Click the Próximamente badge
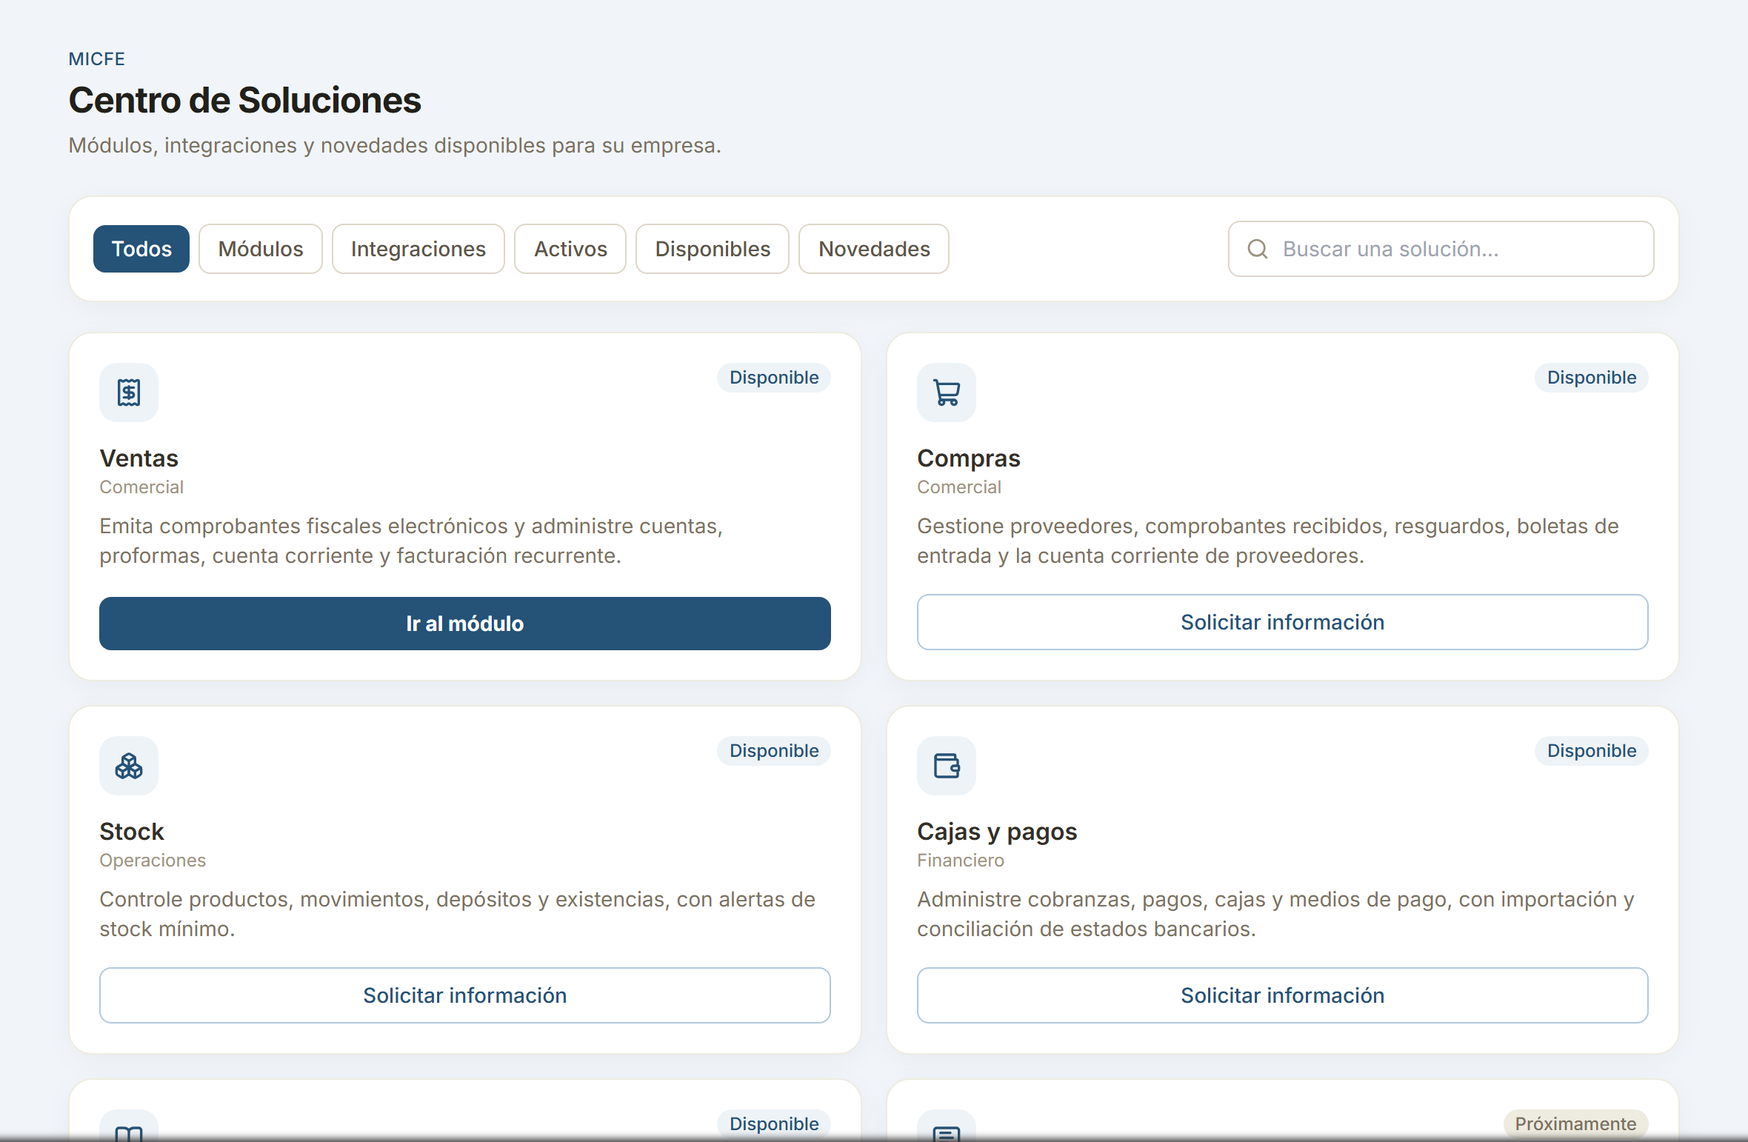The height and width of the screenshot is (1142, 1748). [1575, 1123]
